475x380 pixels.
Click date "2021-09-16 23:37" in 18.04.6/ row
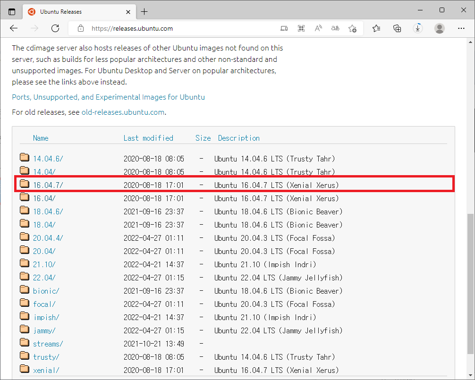(x=153, y=211)
